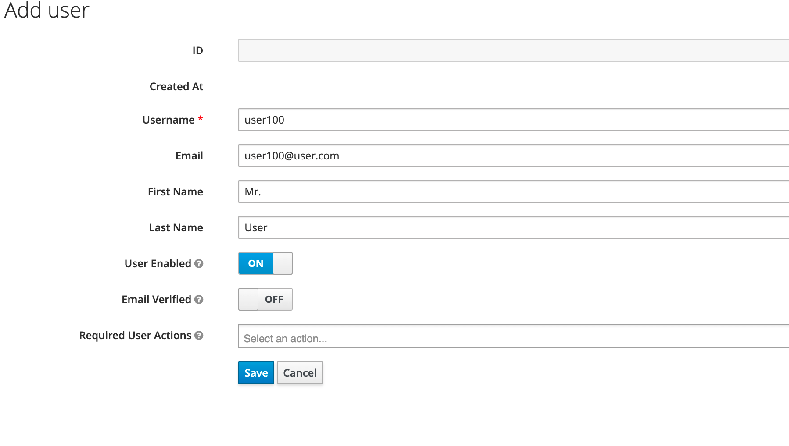Click the red required asterisk
Image resolution: width=789 pixels, height=446 pixels.
200,119
